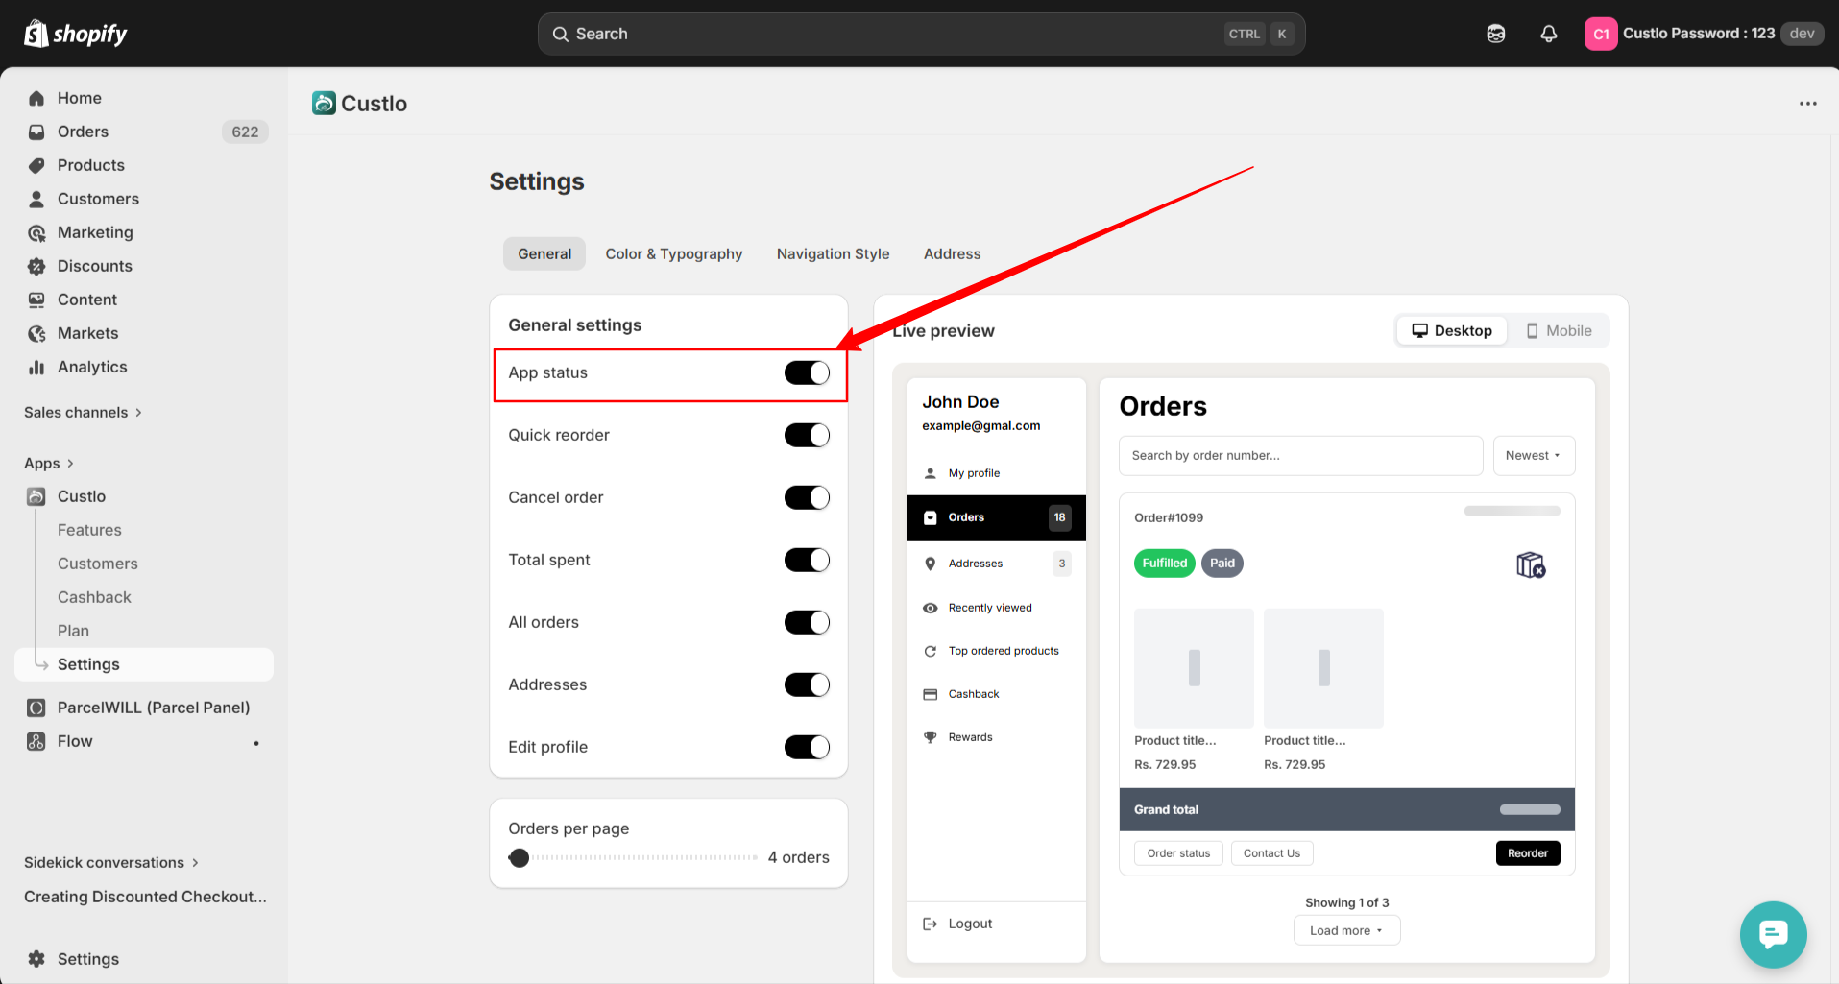Click the Shopify logo in top bar

75,34
